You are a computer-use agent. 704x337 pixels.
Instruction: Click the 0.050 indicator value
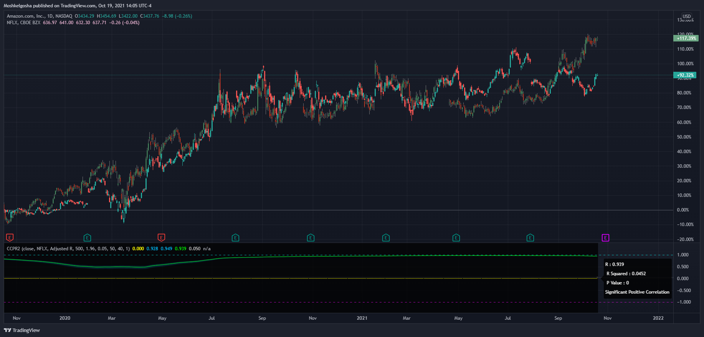(x=195, y=249)
